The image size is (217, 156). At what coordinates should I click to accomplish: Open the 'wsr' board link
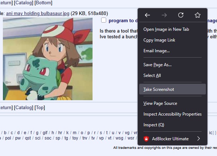click(x=131, y=138)
